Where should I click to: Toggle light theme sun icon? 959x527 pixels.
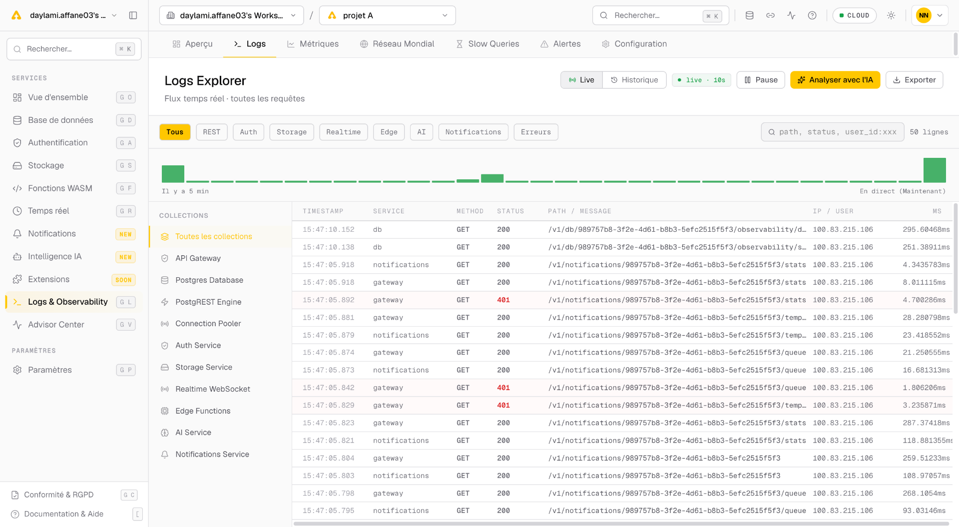coord(891,15)
